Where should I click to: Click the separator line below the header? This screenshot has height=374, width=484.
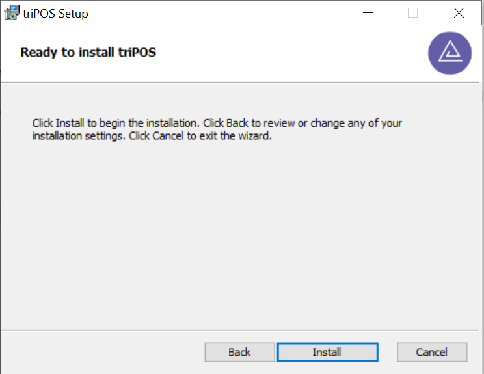240,83
